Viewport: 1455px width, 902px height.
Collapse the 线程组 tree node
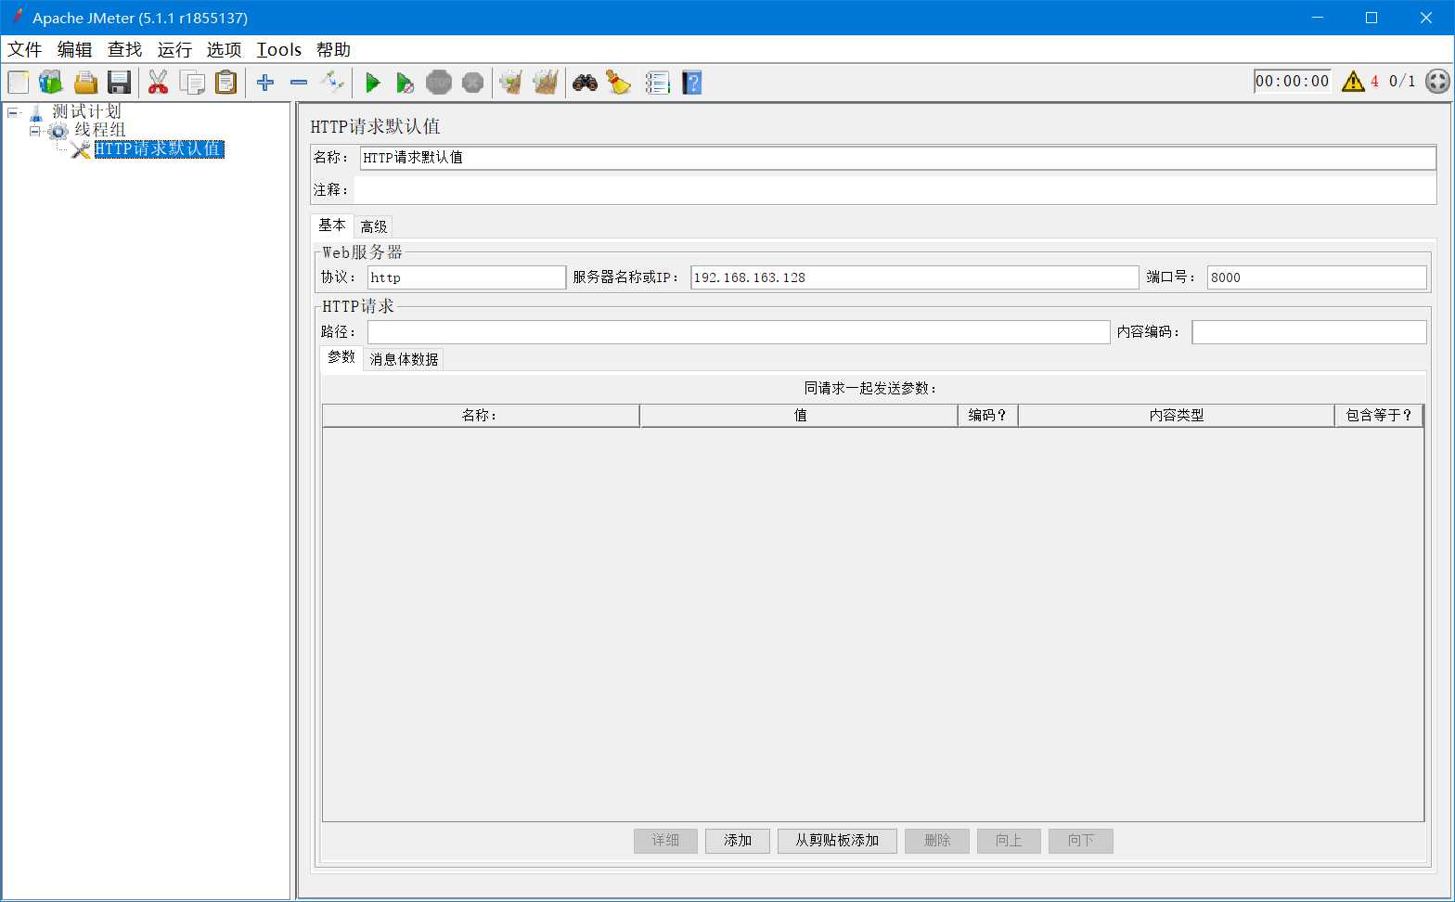click(34, 131)
